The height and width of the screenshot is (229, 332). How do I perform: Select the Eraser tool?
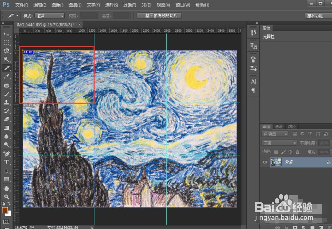point(6,119)
